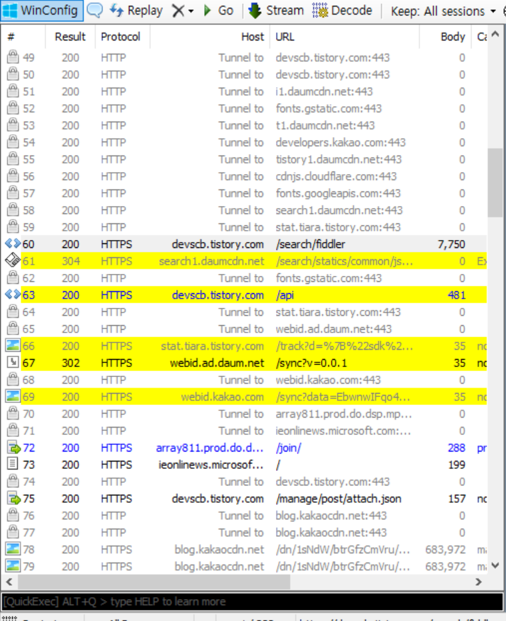Viewport: 506px width, 621px height.
Task: Select i1.daumcdn.net:443 tunnel row
Action: [244, 92]
